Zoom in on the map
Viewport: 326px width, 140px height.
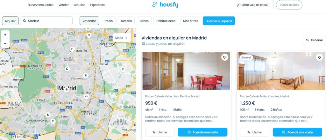click(x=5, y=35)
